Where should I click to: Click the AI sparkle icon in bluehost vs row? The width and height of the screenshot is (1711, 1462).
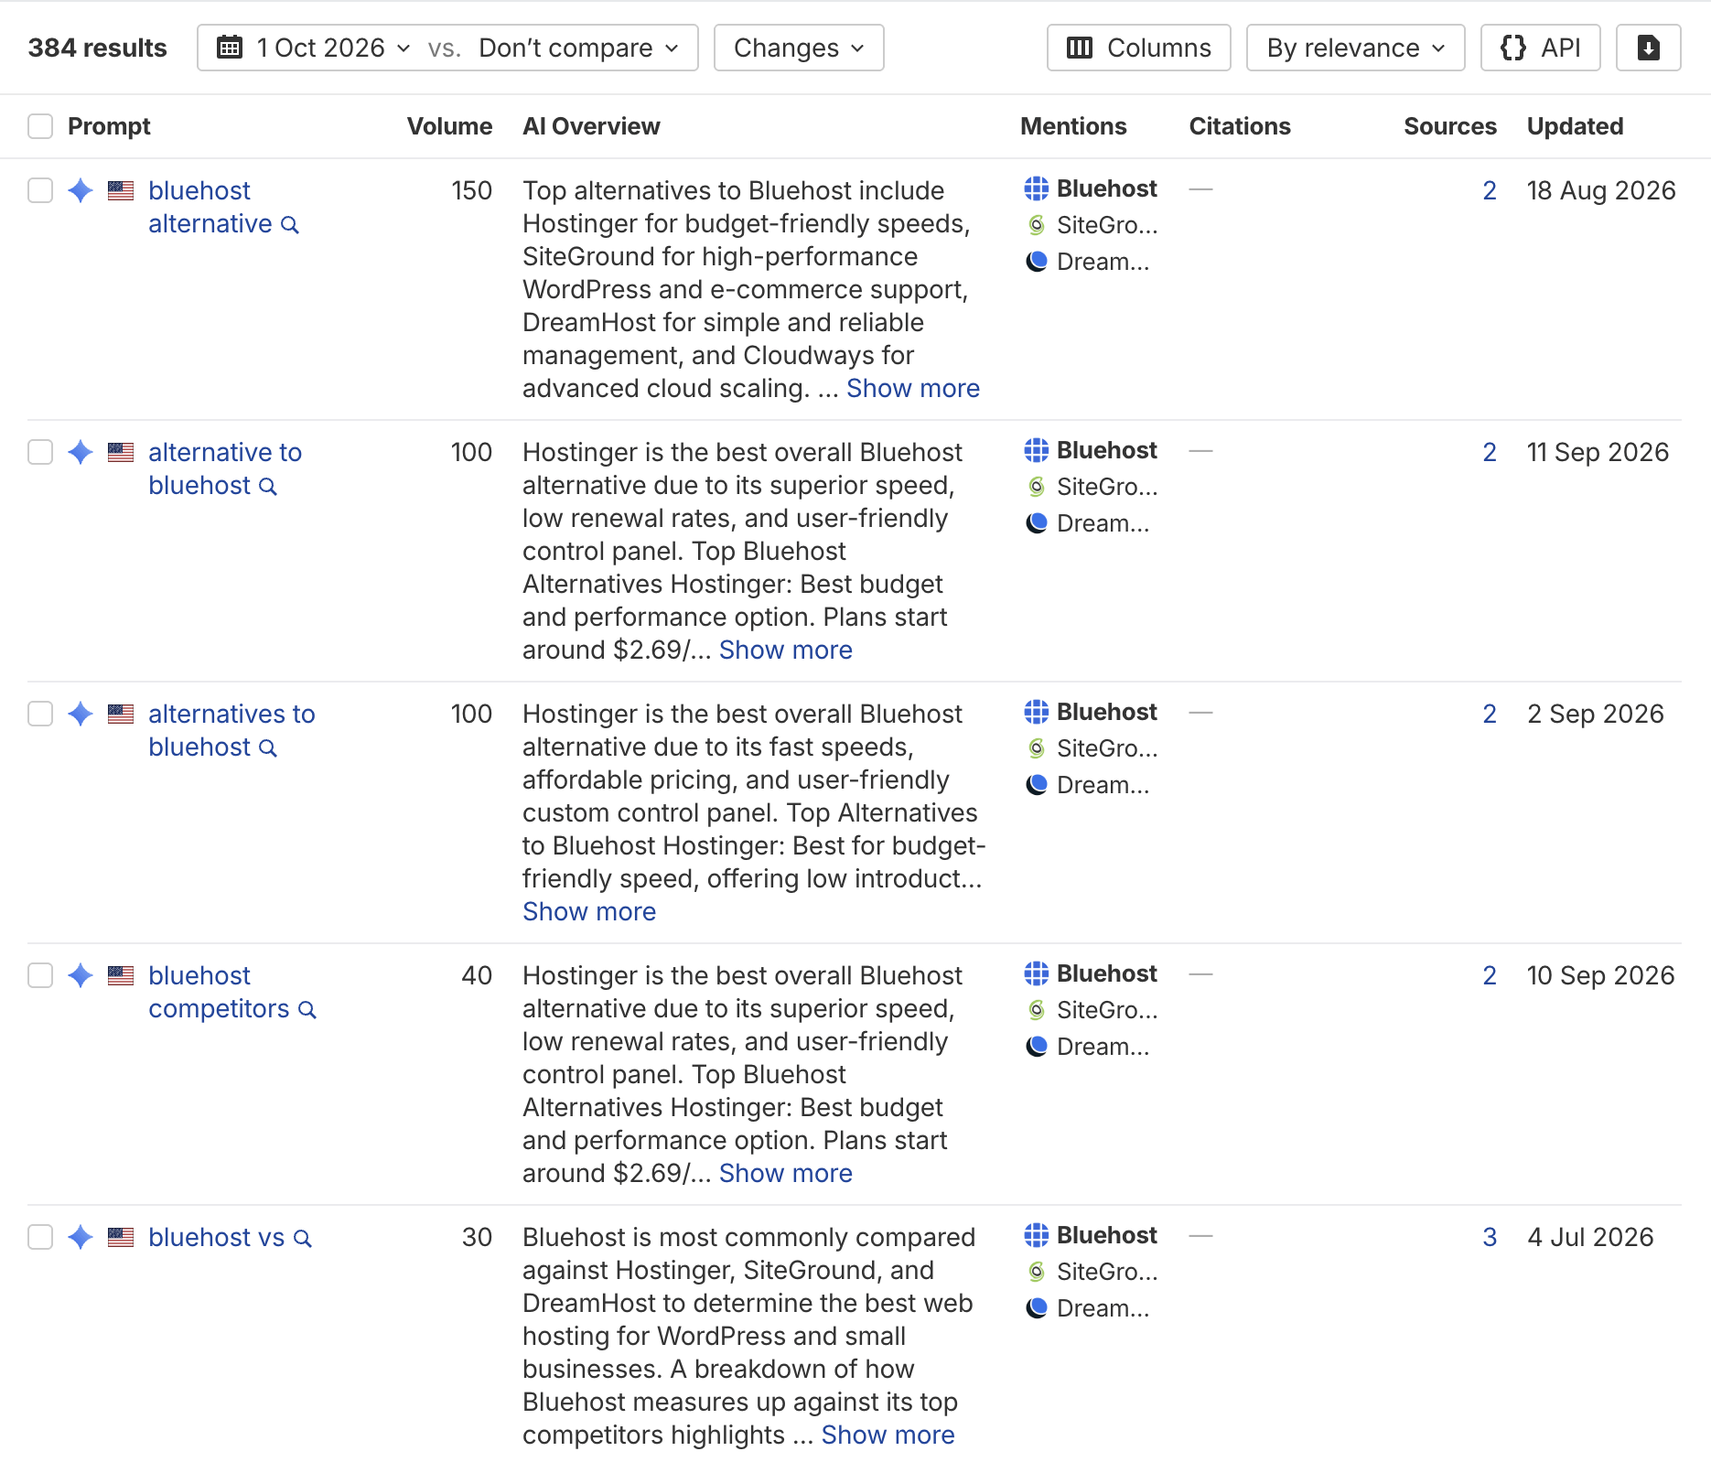coord(81,1237)
